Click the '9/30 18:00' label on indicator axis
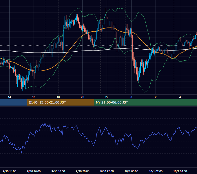The height and width of the screenshot is (174, 197). (58, 171)
